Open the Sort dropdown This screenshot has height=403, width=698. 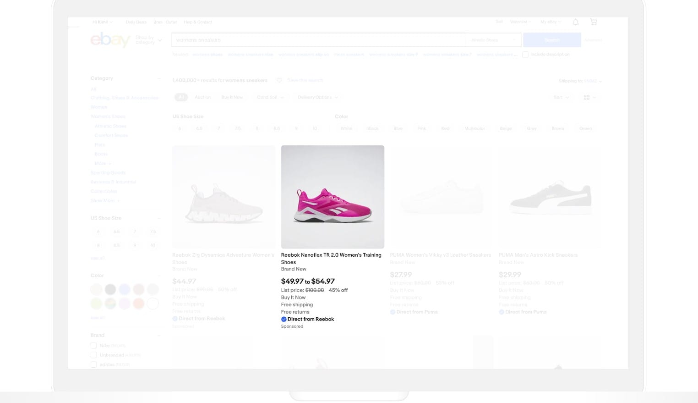pos(561,97)
